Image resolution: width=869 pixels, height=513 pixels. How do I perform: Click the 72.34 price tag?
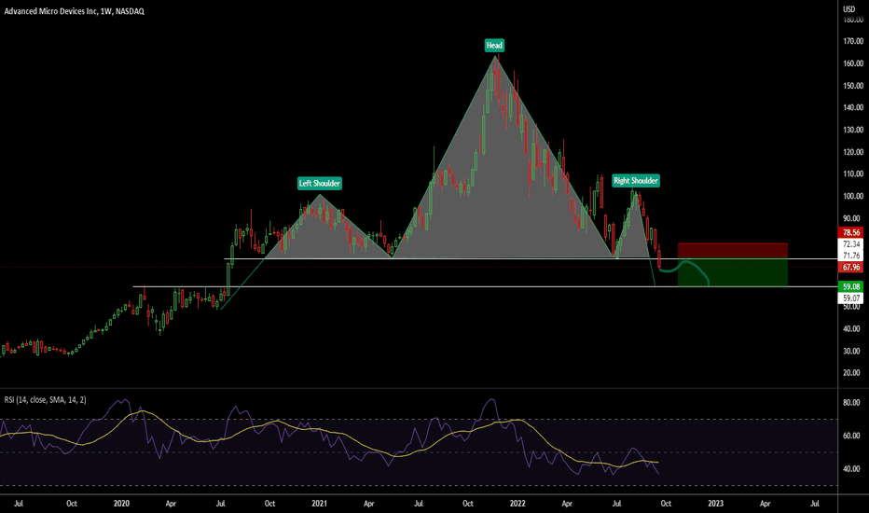pos(851,244)
